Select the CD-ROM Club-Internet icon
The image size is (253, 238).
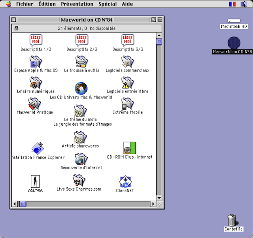(x=130, y=148)
